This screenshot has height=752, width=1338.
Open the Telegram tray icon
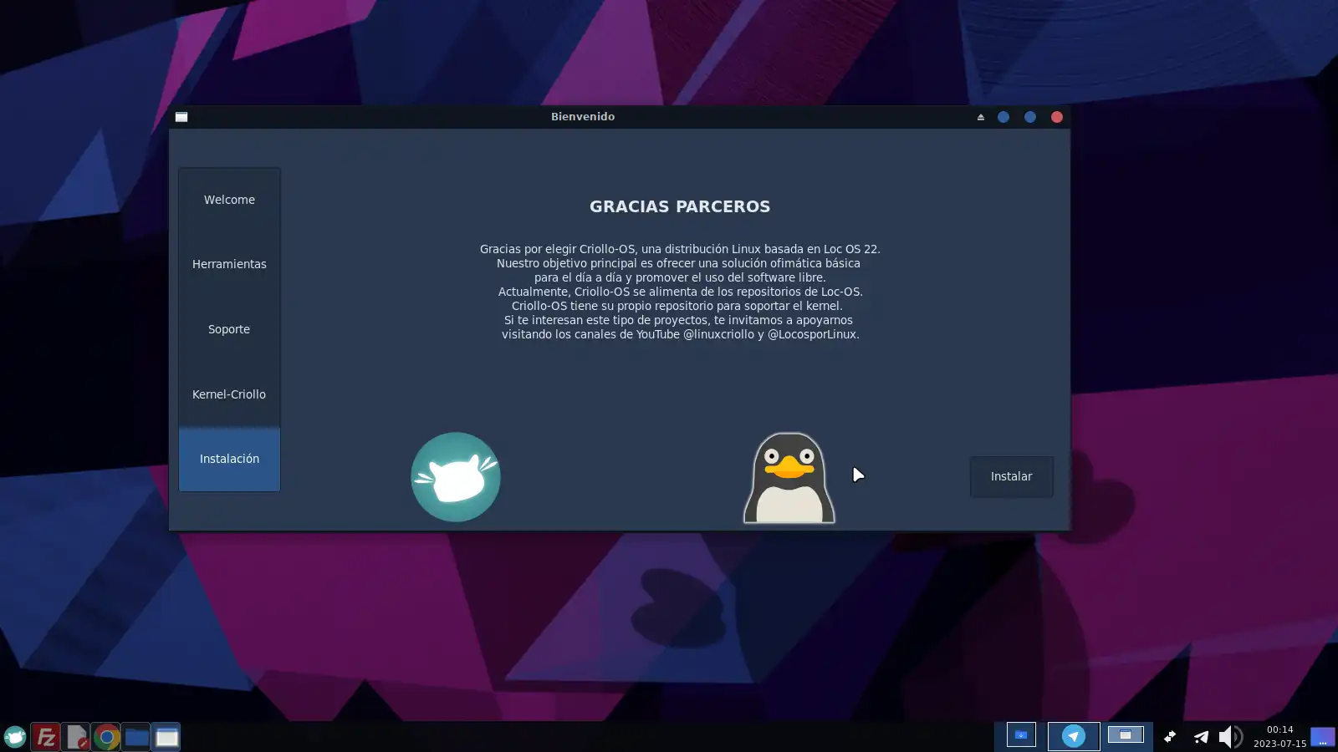(x=1201, y=736)
